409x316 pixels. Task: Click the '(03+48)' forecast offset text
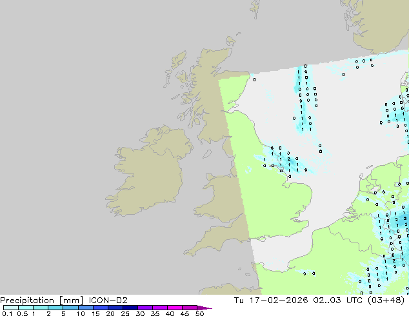(x=386, y=301)
